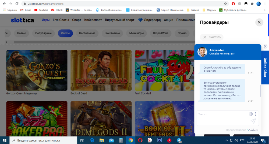Select the Популярные category tab
The image size is (269, 144).
click(x=43, y=33)
